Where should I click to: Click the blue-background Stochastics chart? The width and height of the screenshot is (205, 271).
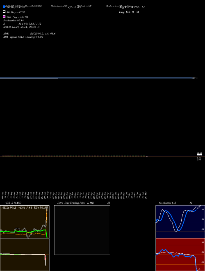[x=180, y=222]
